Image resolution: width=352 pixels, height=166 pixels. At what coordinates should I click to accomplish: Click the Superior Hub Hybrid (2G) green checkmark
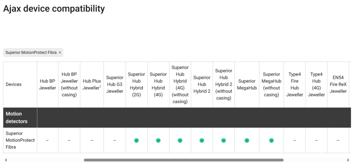[x=137, y=140]
